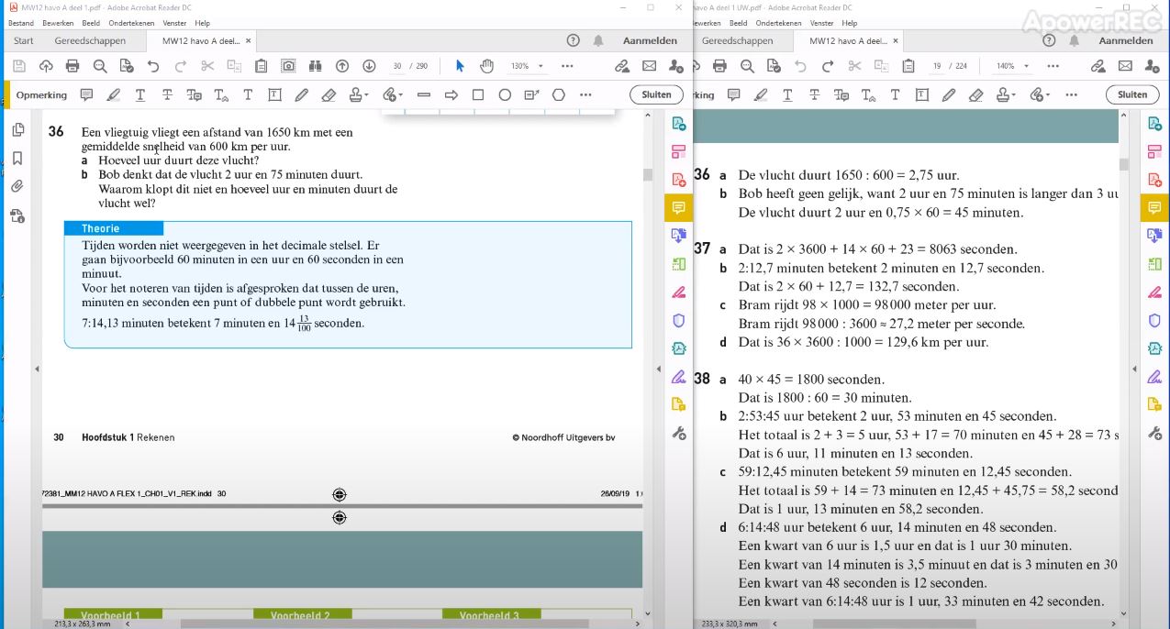Click Sluiten button in left window
This screenshot has width=1170, height=629.
coord(656,94)
